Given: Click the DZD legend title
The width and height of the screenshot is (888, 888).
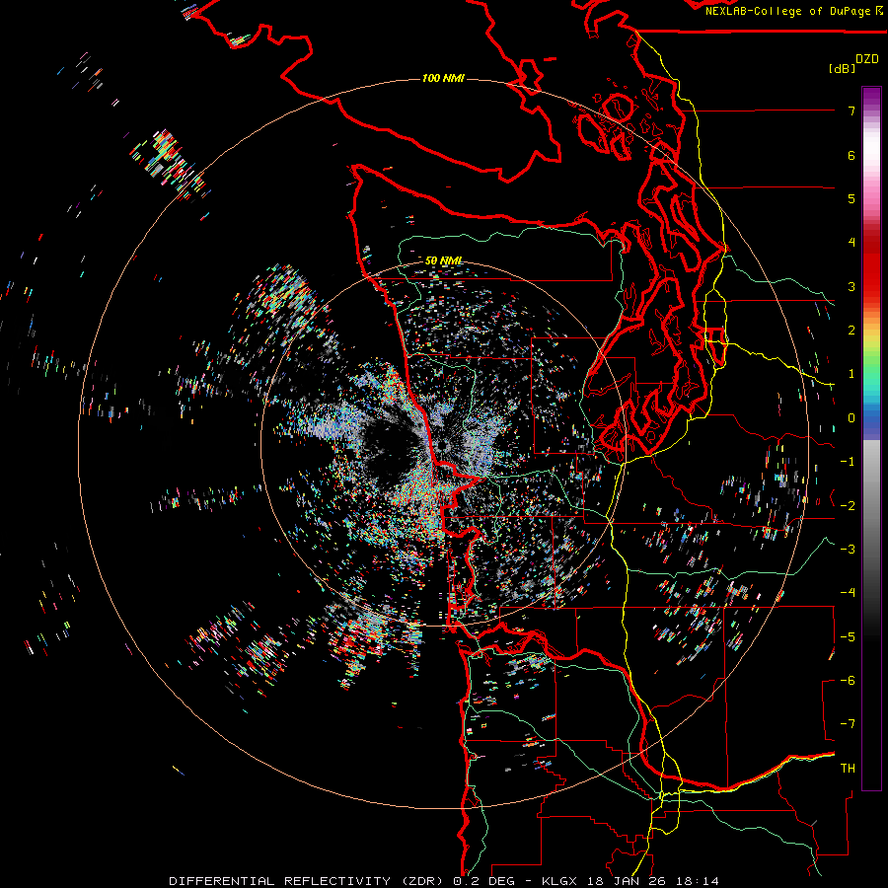Looking at the screenshot, I should (867, 59).
